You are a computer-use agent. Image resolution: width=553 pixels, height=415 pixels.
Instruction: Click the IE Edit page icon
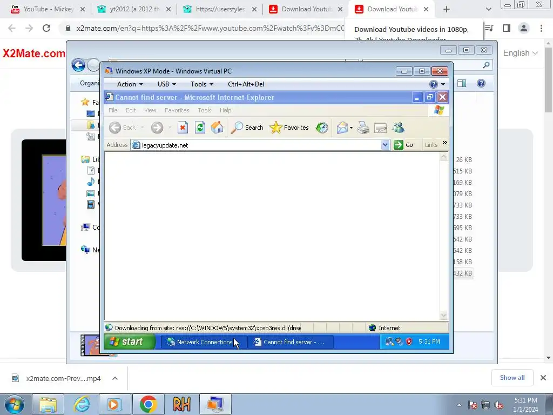pos(380,128)
